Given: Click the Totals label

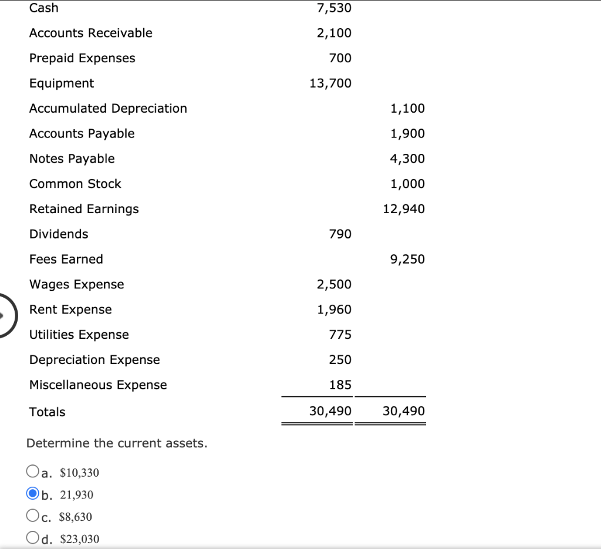Looking at the screenshot, I should [47, 412].
